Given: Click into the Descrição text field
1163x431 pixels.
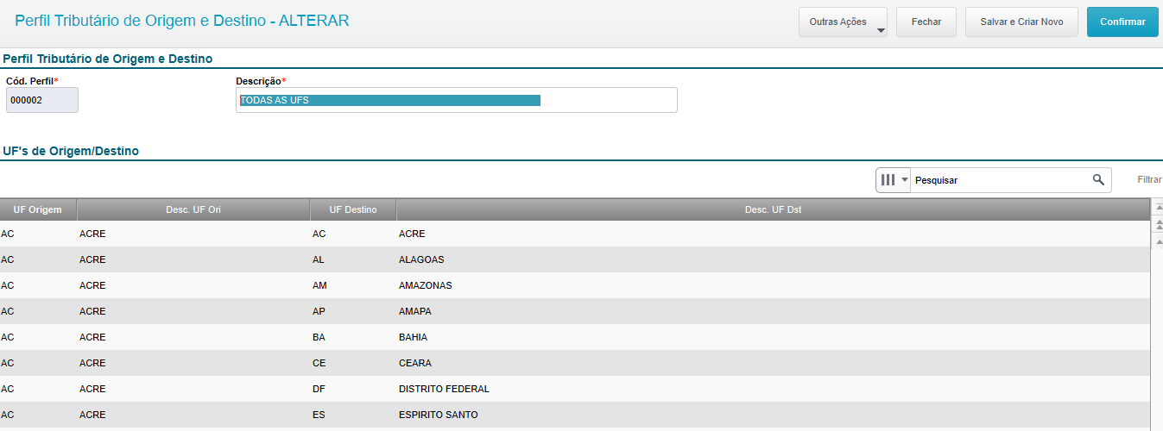Looking at the screenshot, I should pos(604,100).
